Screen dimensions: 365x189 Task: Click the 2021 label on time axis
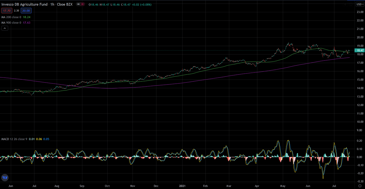point(182,186)
